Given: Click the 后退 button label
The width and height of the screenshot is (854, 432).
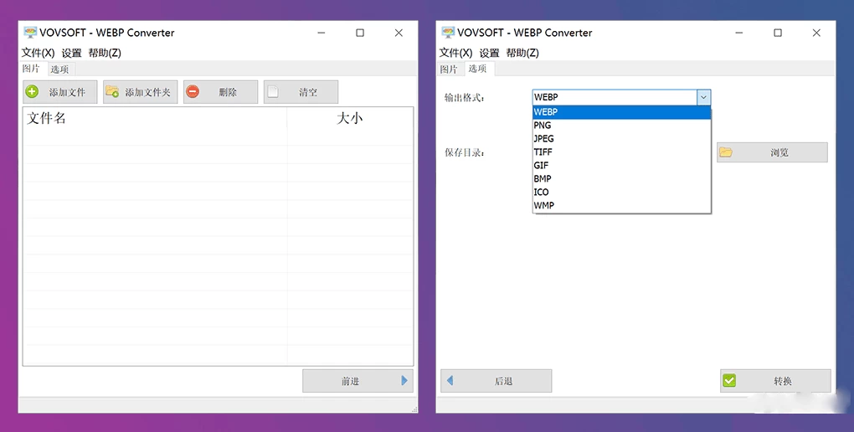Looking at the screenshot, I should coord(503,381).
